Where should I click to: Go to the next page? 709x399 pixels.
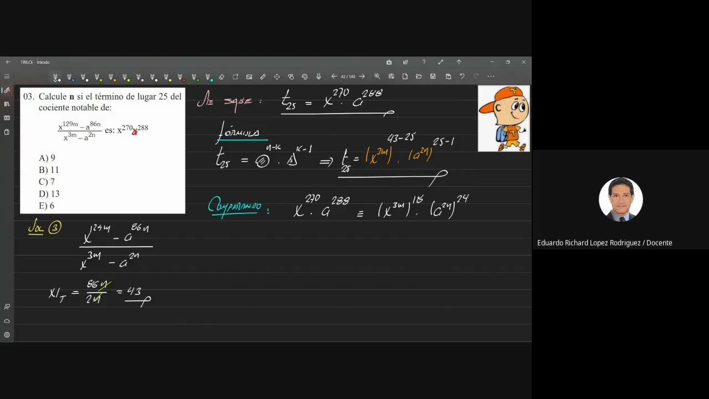click(x=362, y=76)
